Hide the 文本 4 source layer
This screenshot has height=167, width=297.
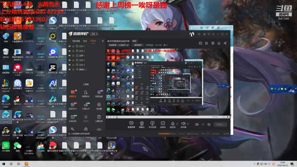click(69, 65)
